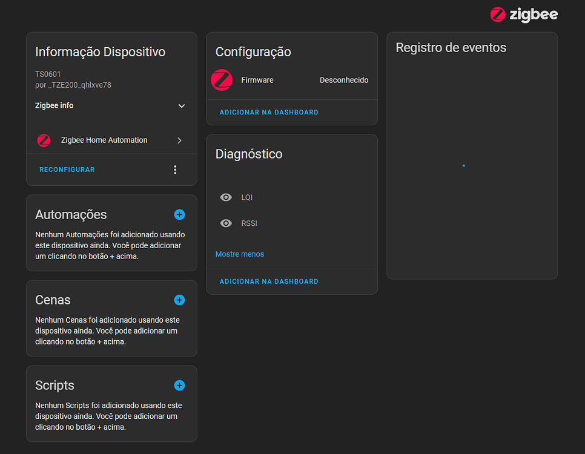Click the Scripts heading
Viewport: 585px width, 454px height.
pos(55,386)
